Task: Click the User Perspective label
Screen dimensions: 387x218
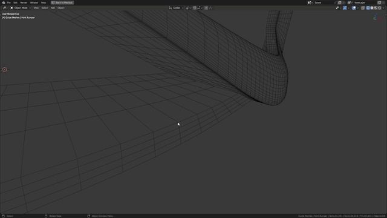Action: coord(10,14)
